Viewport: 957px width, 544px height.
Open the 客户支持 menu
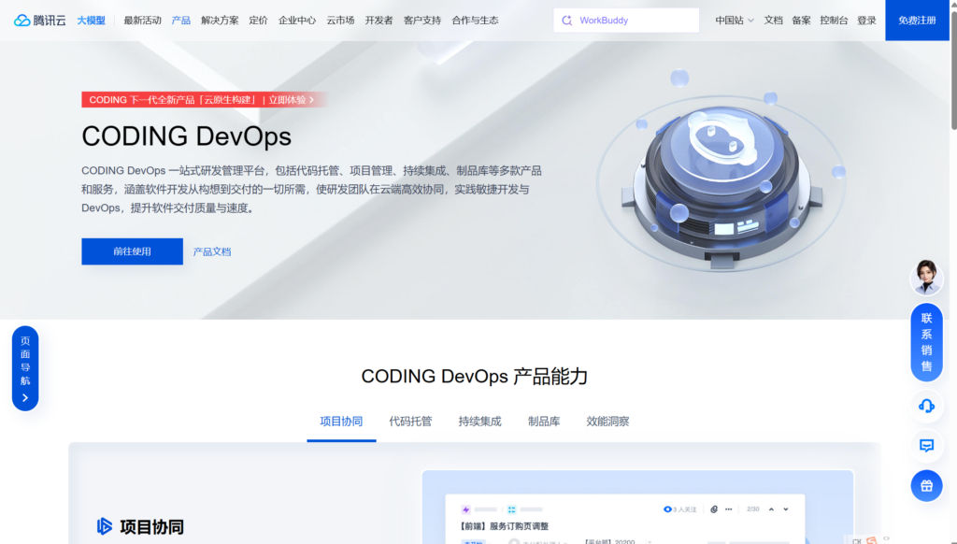click(422, 21)
